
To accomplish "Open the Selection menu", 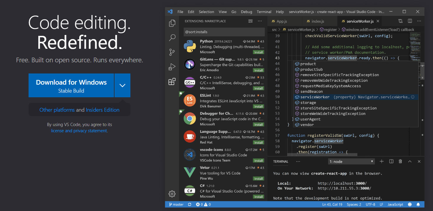I will tap(206, 12).
